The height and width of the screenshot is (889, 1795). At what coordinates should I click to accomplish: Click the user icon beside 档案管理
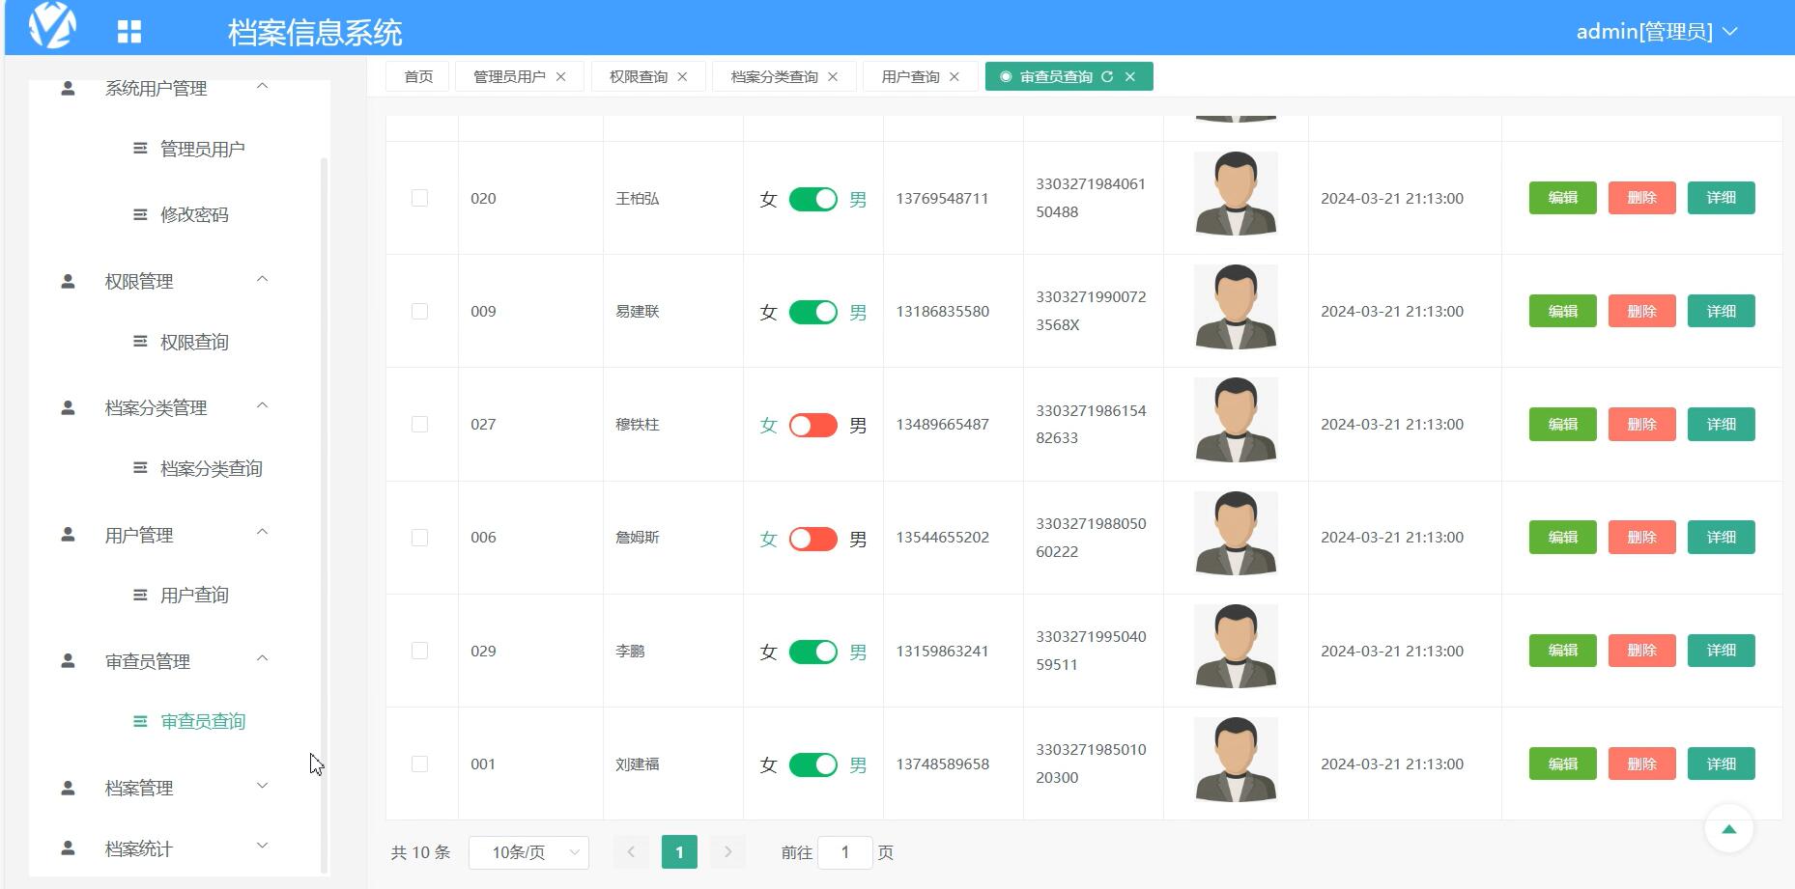(68, 788)
